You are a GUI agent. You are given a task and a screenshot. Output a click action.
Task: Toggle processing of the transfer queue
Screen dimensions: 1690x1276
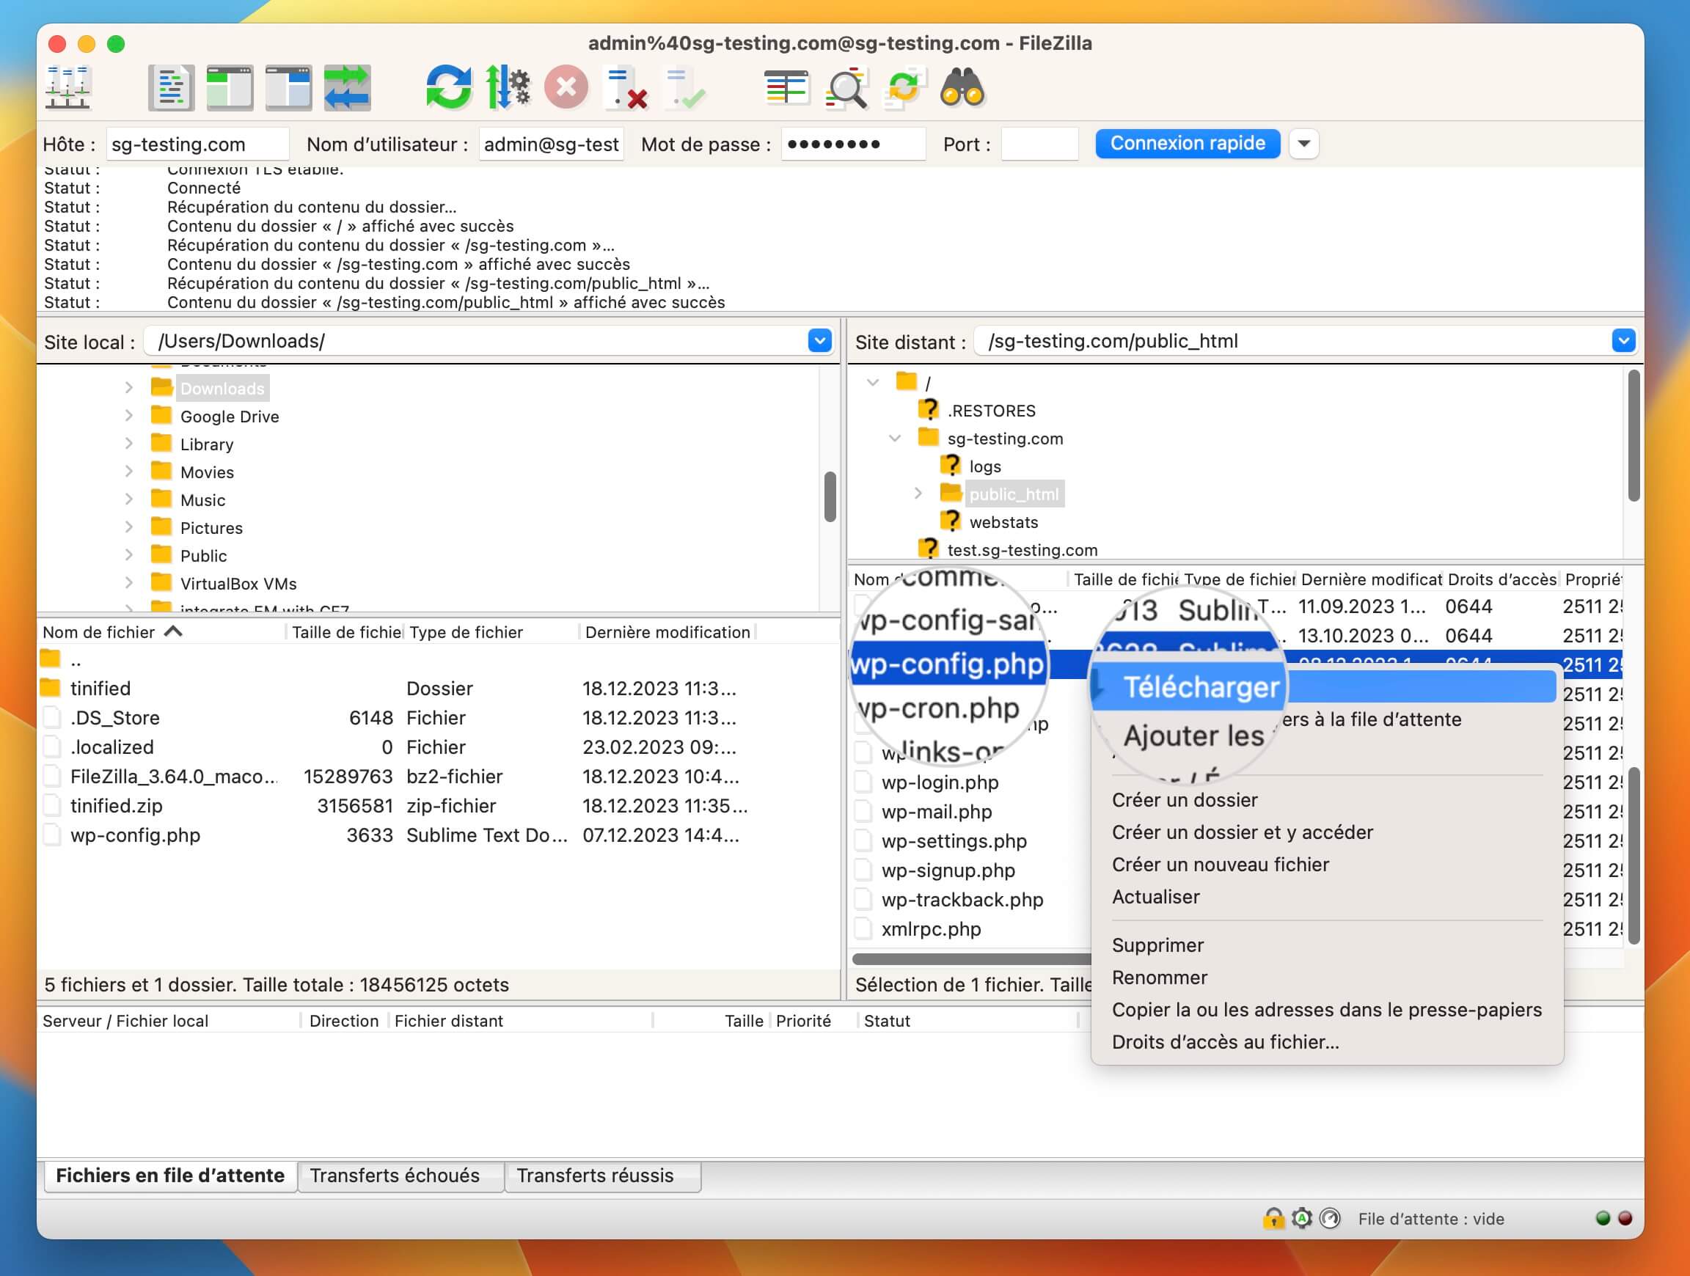pyautogui.click(x=508, y=88)
